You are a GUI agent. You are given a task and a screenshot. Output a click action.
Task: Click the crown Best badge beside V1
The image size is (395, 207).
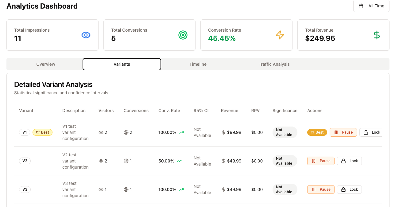42,132
